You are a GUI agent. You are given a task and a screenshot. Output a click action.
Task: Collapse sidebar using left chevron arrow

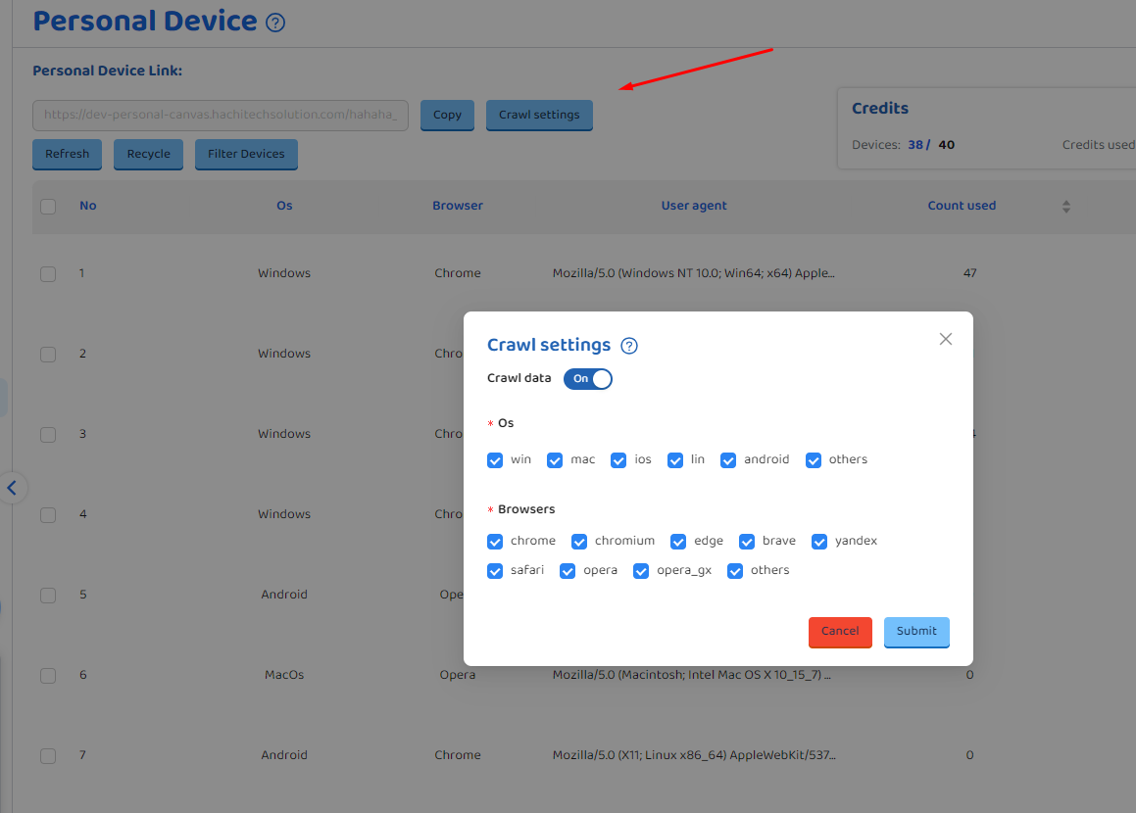13,487
